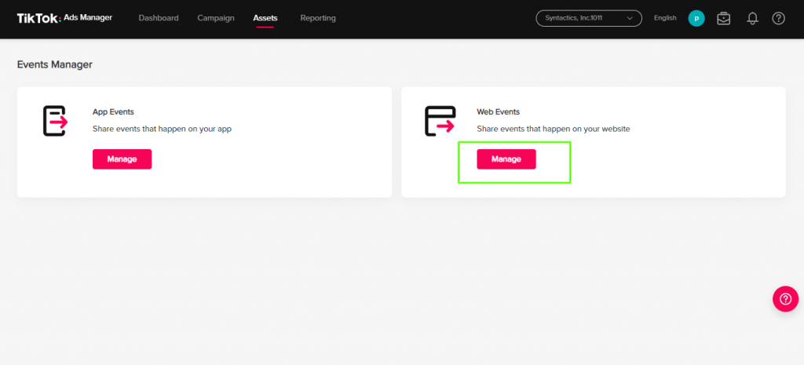View notifications bell icon
This screenshot has width=804, height=365.
752,19
